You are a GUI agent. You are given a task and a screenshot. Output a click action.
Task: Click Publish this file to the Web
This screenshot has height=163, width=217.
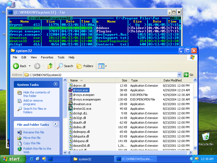[x=37, y=150]
